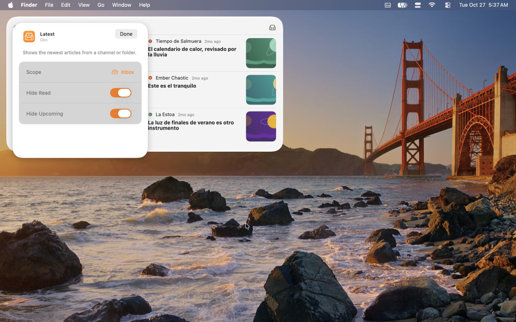Click the battery status icon
This screenshot has width=516, height=322.
point(402,5)
